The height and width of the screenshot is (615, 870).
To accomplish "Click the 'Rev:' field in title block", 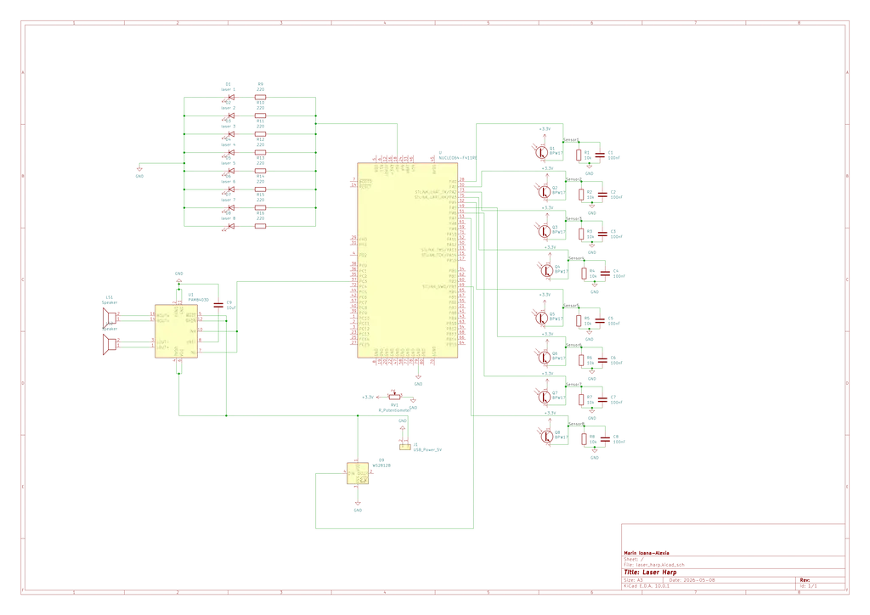I will point(805,580).
